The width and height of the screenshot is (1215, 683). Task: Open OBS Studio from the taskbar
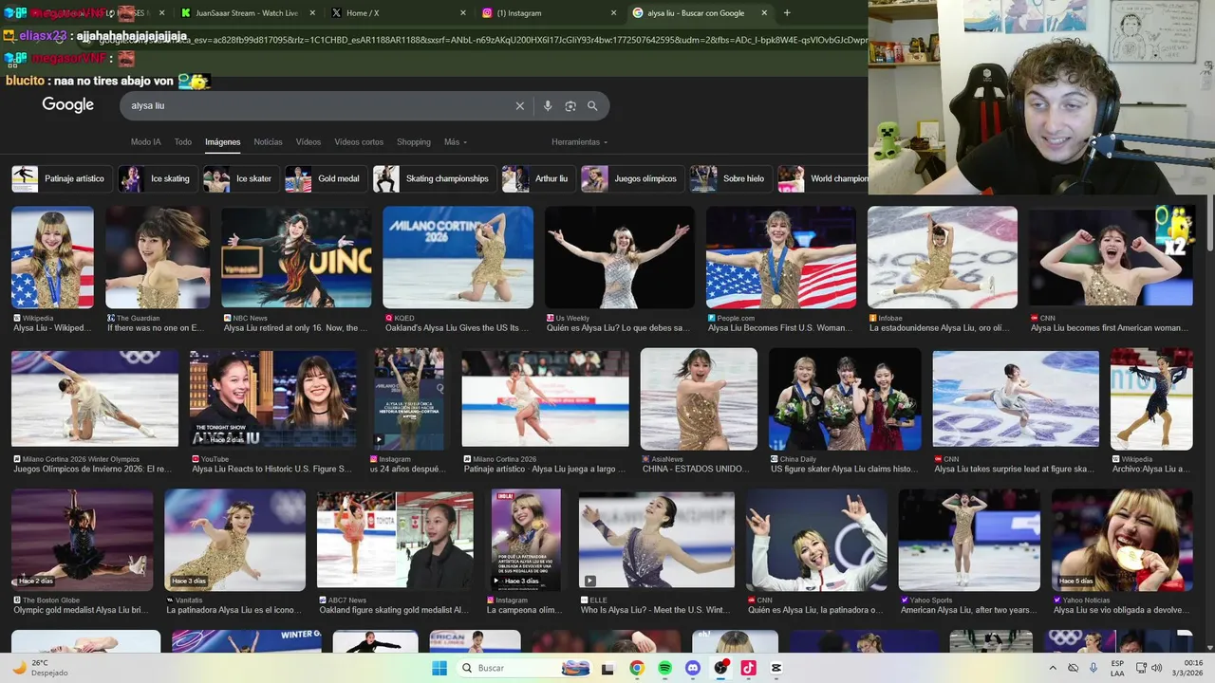coord(720,668)
